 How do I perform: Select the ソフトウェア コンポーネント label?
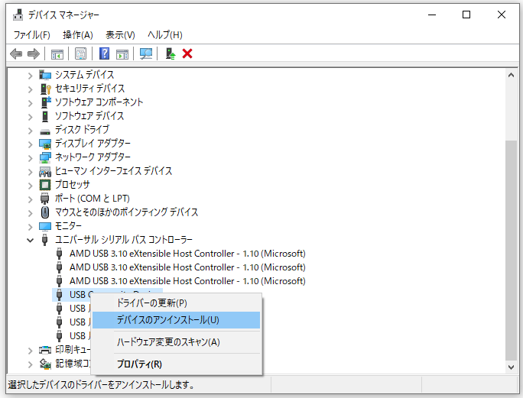point(99,102)
